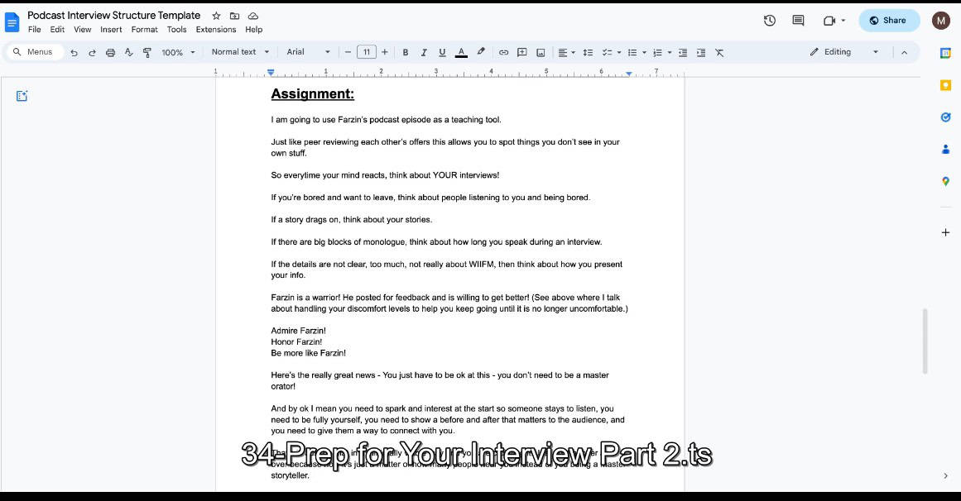This screenshot has height=501, width=961.
Task: Open the text color picker
Action: pyautogui.click(x=461, y=51)
